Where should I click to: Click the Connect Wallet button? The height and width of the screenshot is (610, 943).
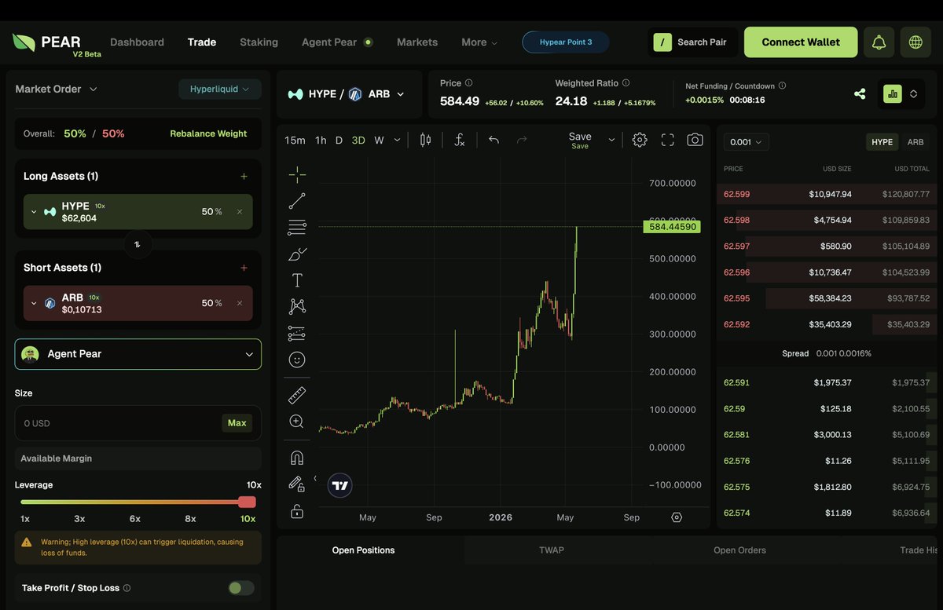pyautogui.click(x=801, y=42)
